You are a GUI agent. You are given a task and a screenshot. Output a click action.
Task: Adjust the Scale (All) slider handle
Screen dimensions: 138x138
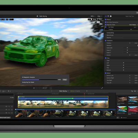click(x=127, y=48)
